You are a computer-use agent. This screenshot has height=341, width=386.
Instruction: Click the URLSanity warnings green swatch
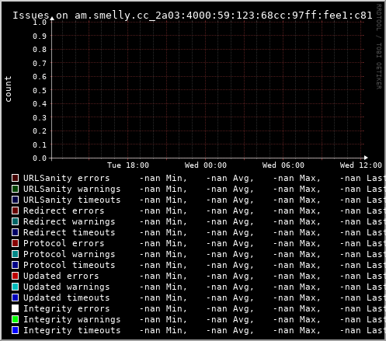[15, 189]
